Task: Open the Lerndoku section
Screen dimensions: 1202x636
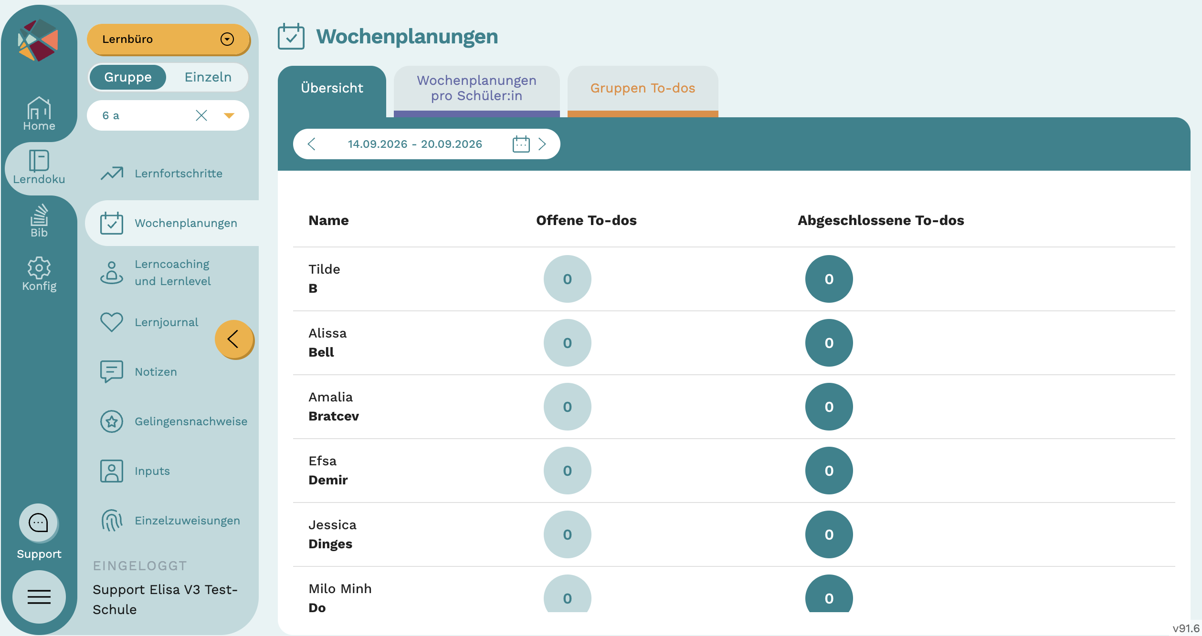Action: 39,168
